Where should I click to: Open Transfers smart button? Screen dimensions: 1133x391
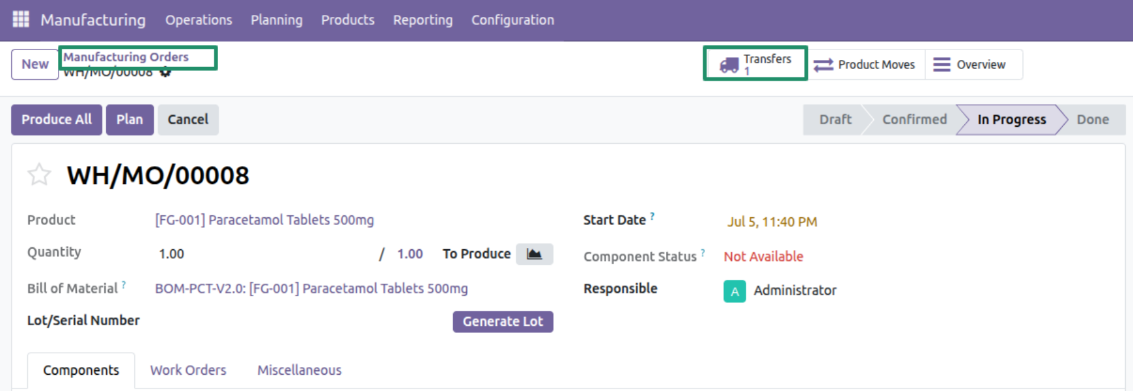click(755, 64)
